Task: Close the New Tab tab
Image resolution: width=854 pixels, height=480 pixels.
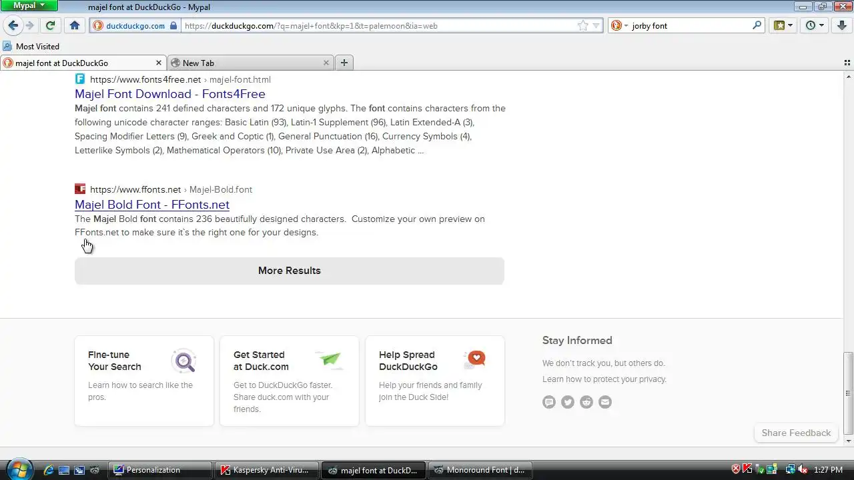Action: click(326, 63)
